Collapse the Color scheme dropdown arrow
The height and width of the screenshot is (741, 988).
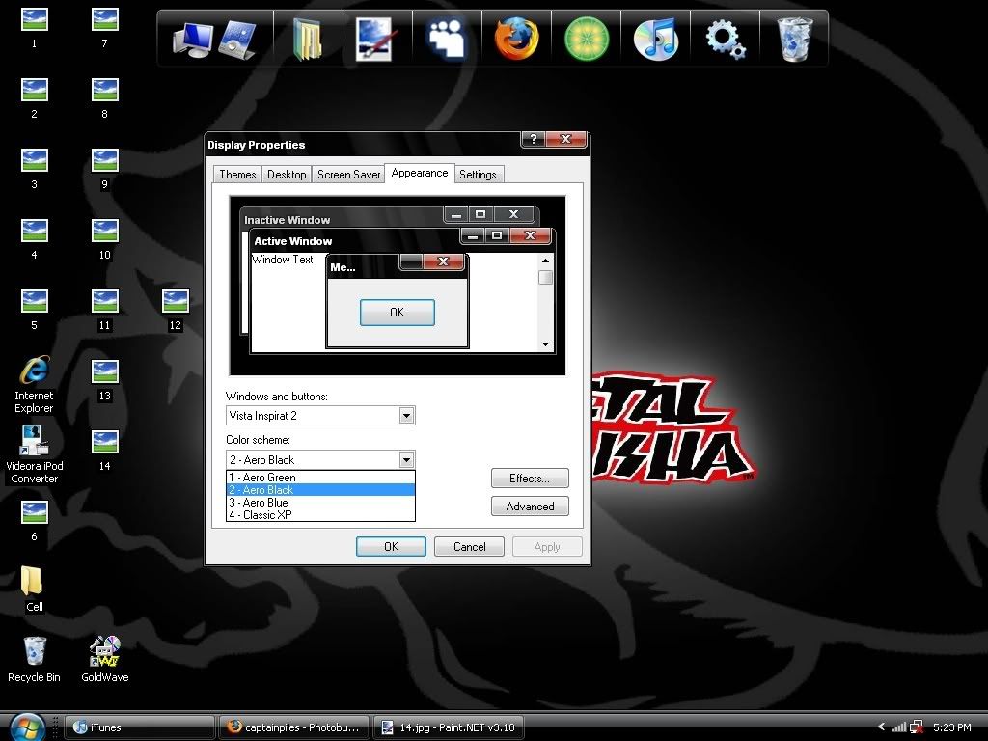[x=407, y=459]
